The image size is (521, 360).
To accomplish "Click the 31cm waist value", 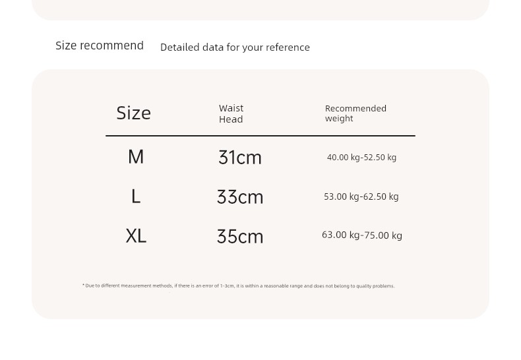I will tap(240, 158).
